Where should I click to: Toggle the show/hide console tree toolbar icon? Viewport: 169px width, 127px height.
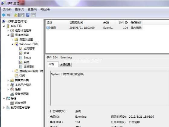[21, 15]
